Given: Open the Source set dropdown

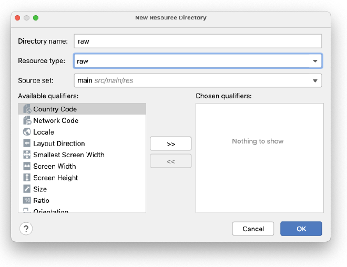Looking at the screenshot, I should coord(197,80).
